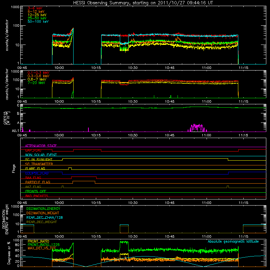Image resolution: width=270 pixels, height=270 pixels.
Task: Click the cyan decimation step near 10:27
Action: tap(124, 225)
